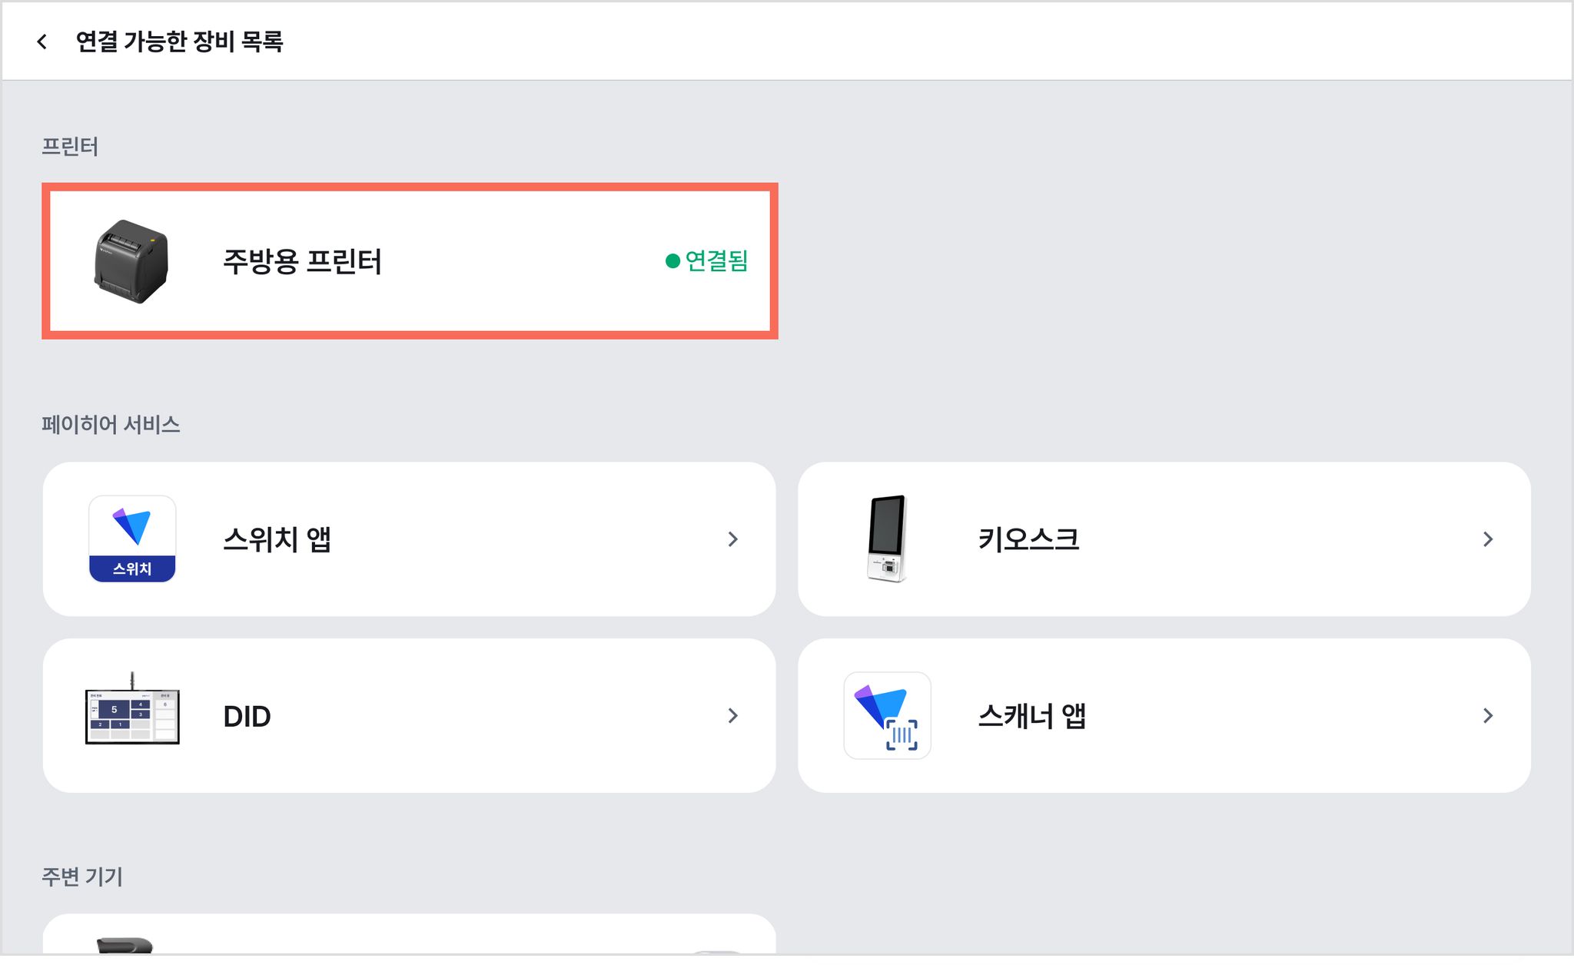Open the 키오스크 text label

click(1028, 539)
